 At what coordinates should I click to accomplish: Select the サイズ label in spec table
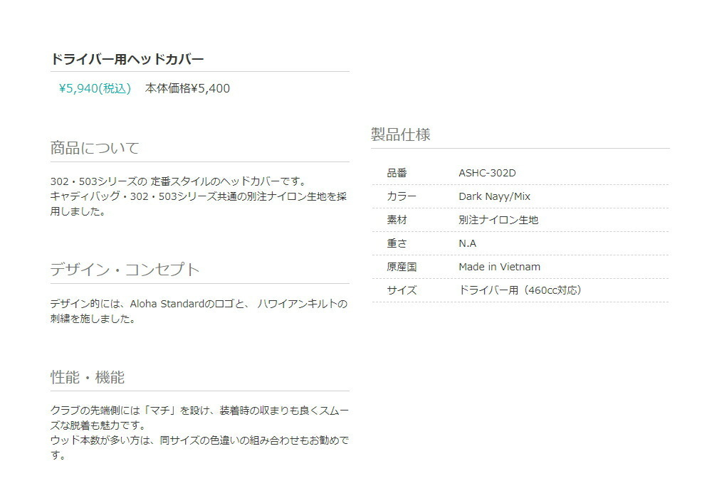(x=402, y=290)
